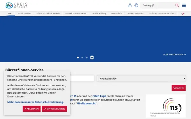Follow the roten Lupe link
This screenshot has width=191, height=119.
(x=99, y=96)
